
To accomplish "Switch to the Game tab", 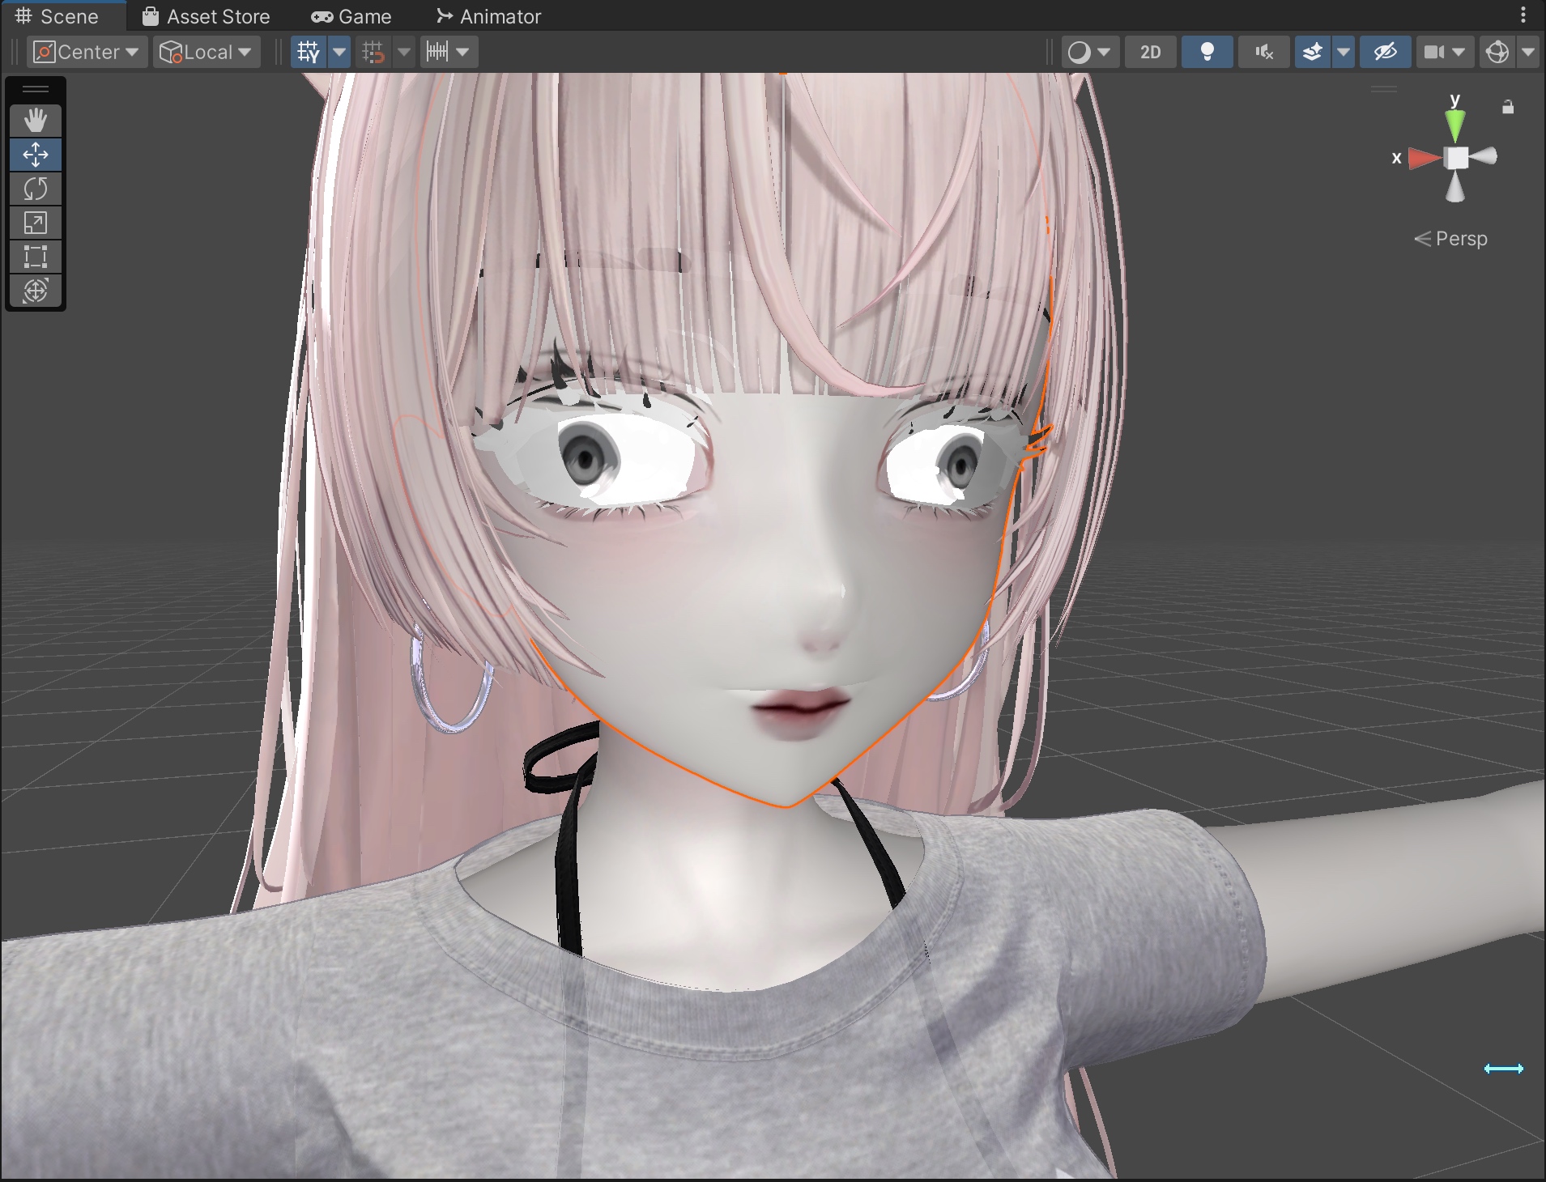I will coord(351,16).
